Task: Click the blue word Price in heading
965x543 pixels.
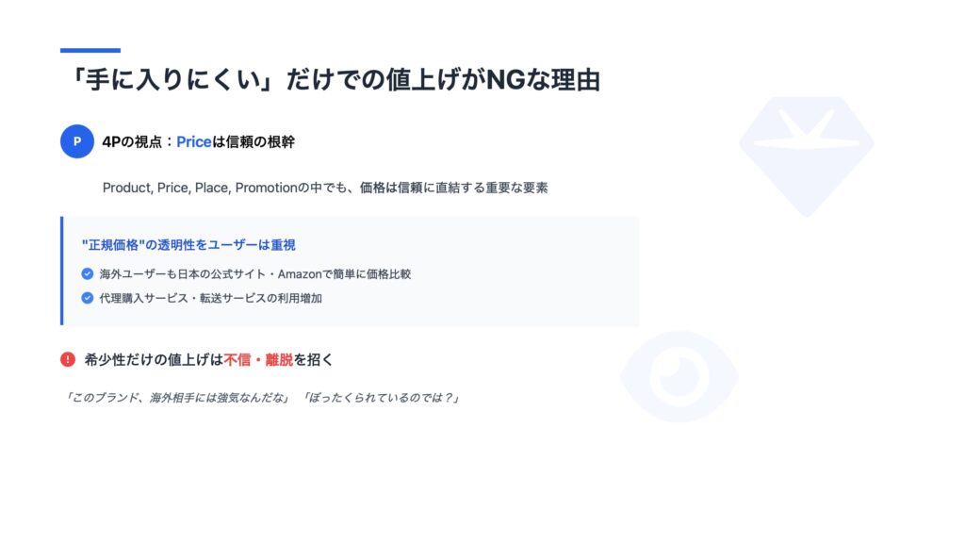Action: (194, 142)
